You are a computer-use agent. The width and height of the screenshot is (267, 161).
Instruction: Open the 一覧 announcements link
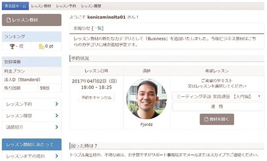point(97,28)
